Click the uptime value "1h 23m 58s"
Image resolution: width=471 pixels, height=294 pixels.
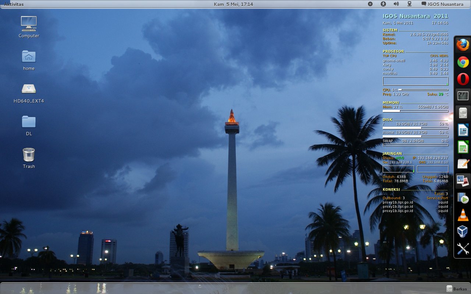[x=438, y=43]
